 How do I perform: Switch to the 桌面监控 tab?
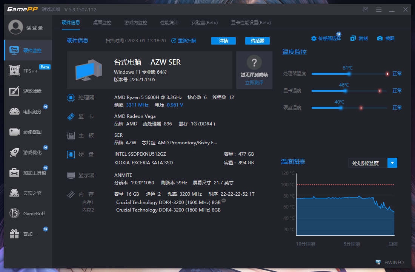coord(102,23)
